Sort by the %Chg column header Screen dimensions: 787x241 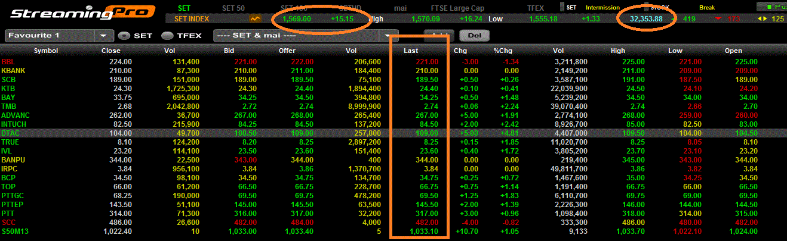(503, 51)
